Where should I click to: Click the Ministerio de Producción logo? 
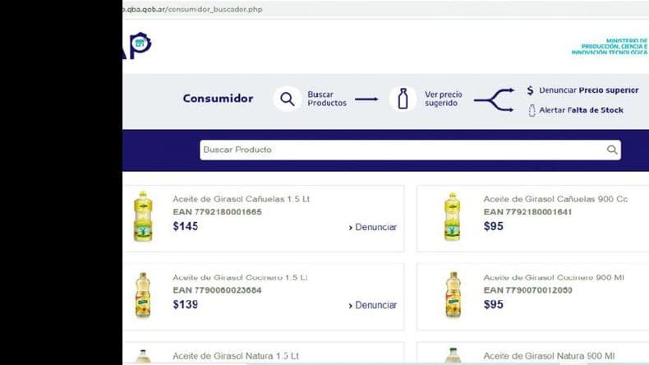click(x=610, y=46)
